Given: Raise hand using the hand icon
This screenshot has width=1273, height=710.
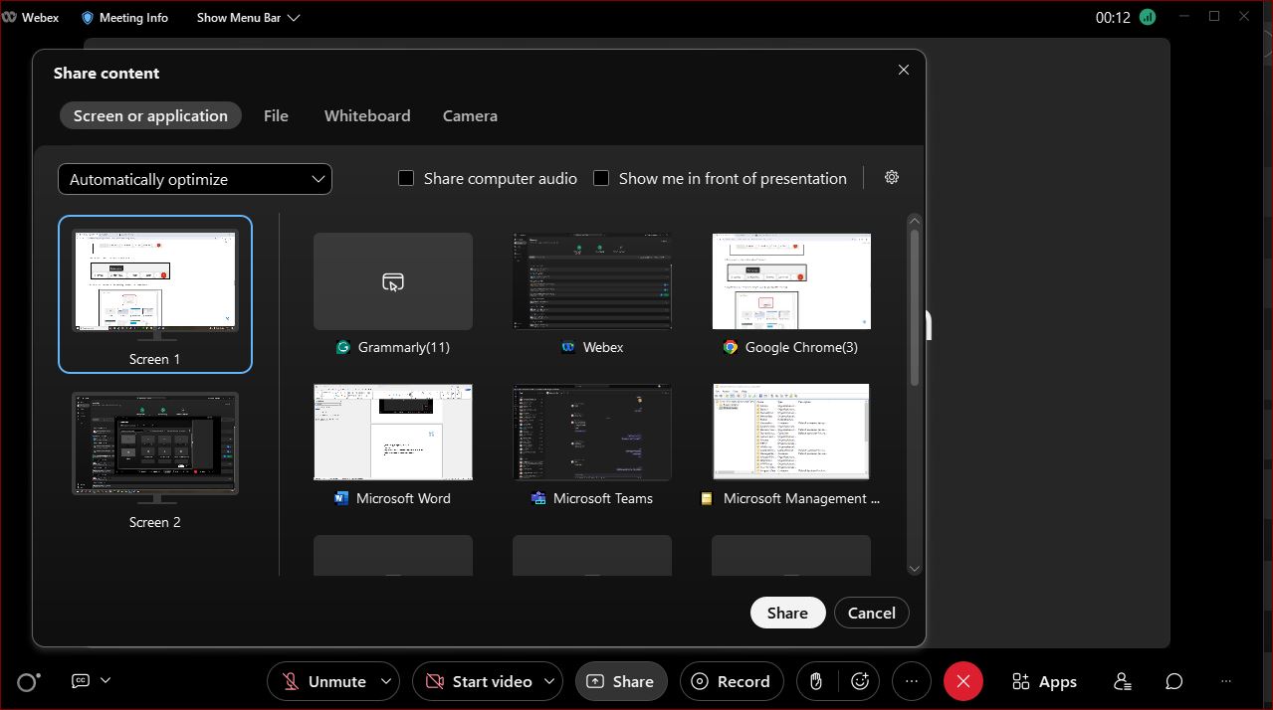Looking at the screenshot, I should pos(816,681).
